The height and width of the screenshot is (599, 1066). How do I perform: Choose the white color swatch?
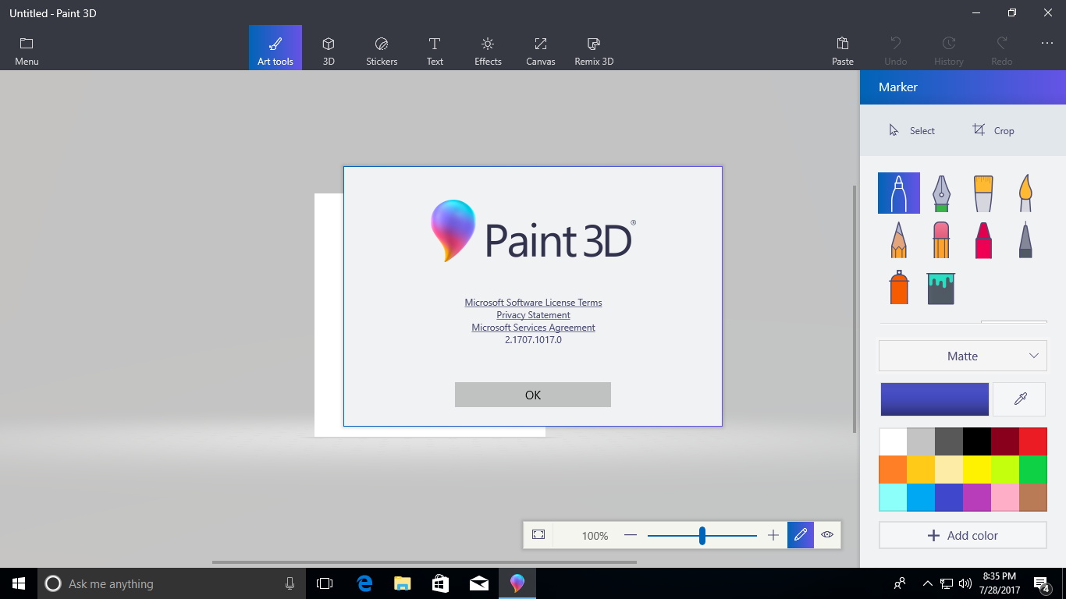pyautogui.click(x=894, y=441)
